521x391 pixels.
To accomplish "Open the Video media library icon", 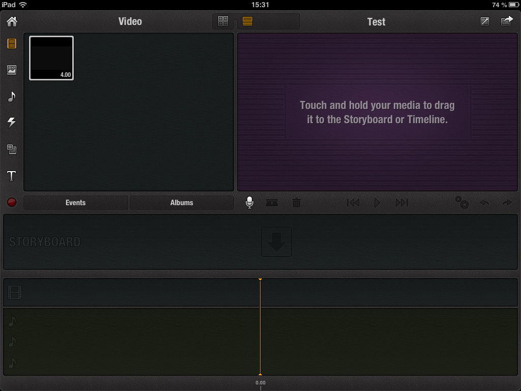I will 12,44.
